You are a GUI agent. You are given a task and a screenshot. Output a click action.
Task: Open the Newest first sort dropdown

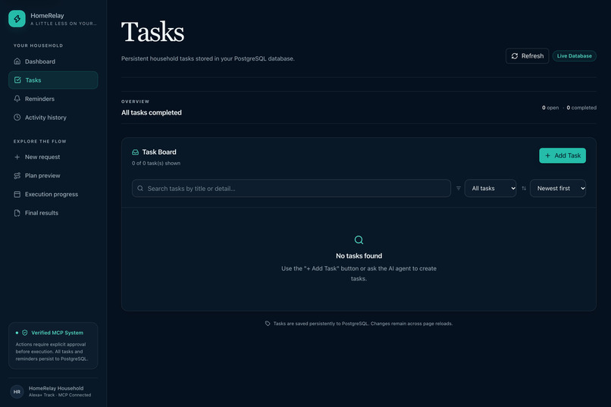tap(558, 188)
